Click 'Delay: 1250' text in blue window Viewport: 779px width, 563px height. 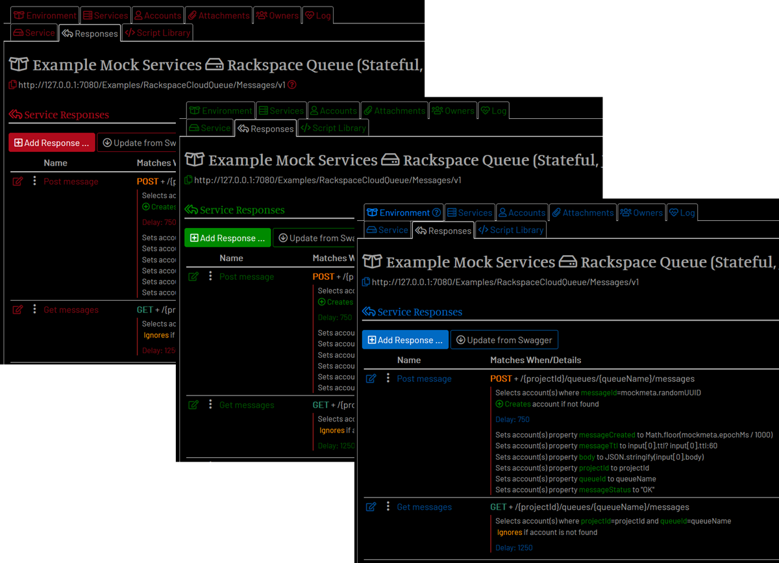514,547
